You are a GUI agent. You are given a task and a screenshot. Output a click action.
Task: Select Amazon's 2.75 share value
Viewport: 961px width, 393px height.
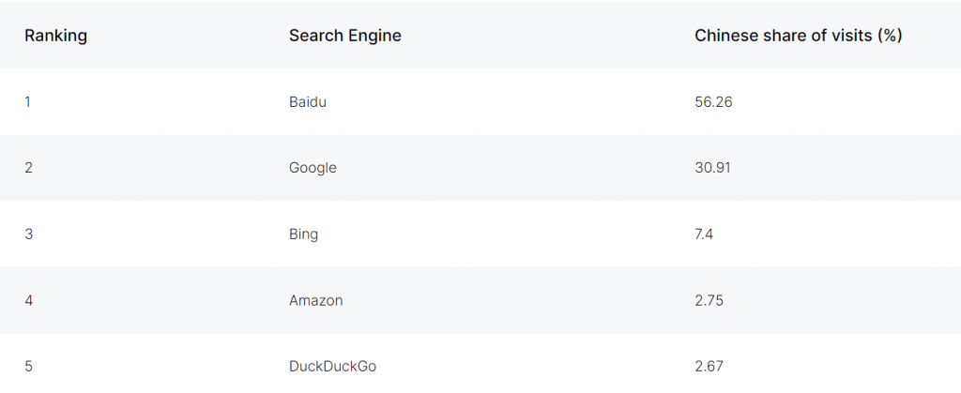710,301
